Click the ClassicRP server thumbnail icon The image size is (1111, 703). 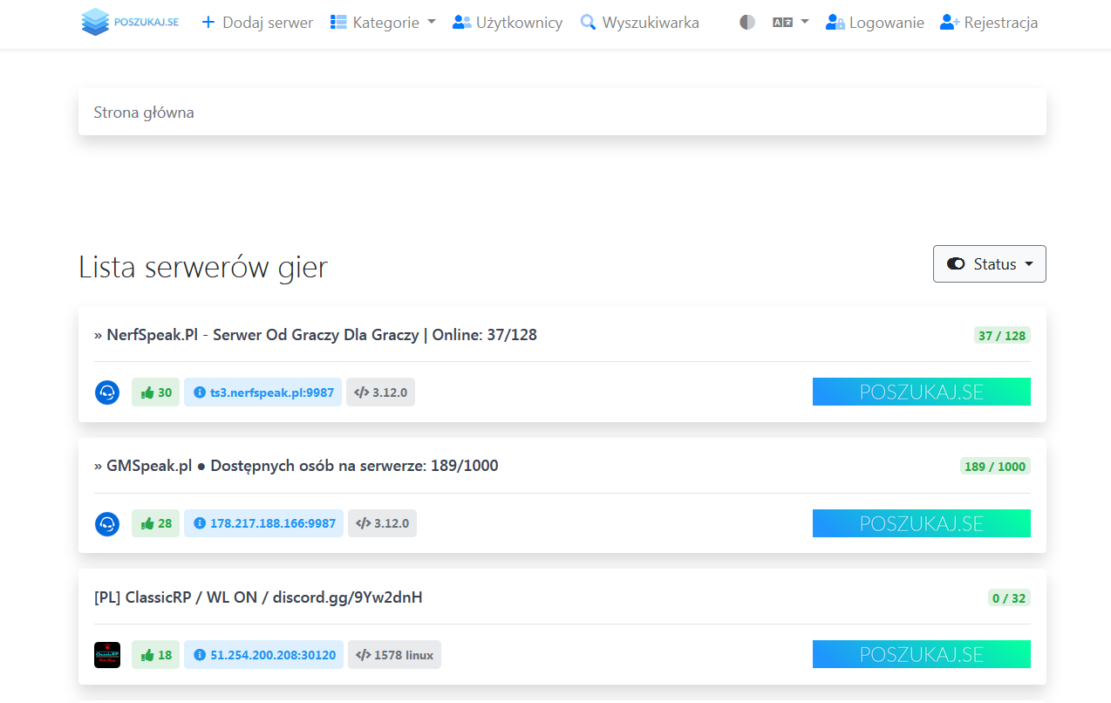point(107,655)
